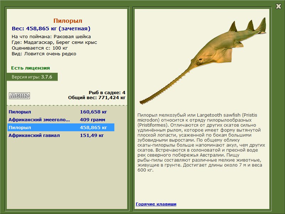
Task: Click the 151,49 кг weight value
Action: tap(92, 136)
